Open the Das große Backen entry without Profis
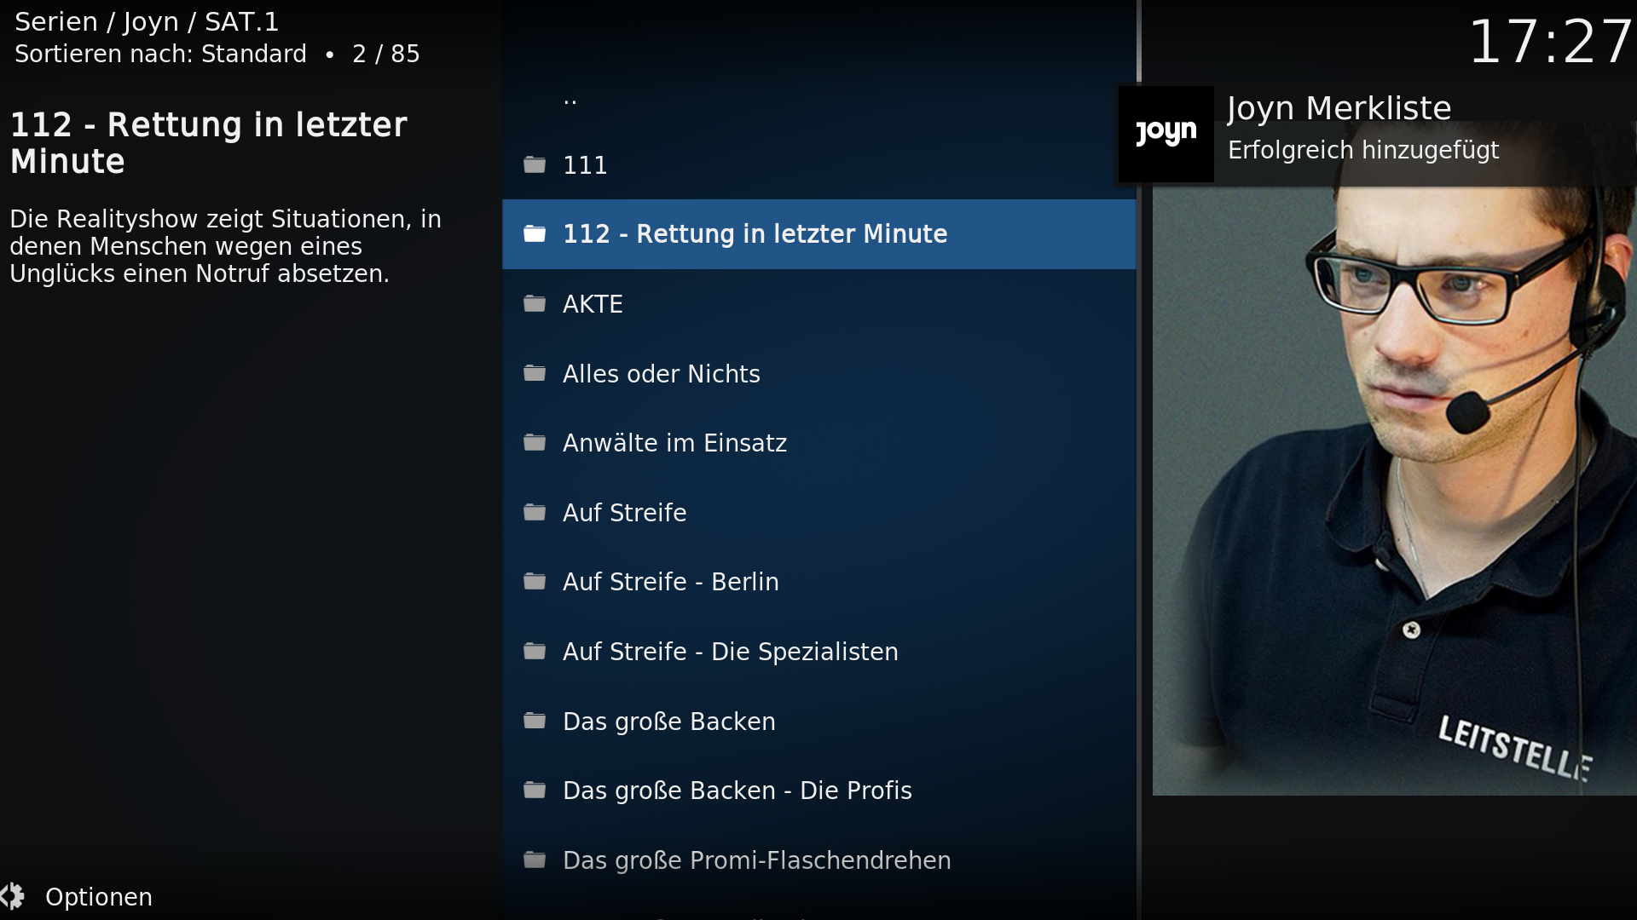 coord(818,721)
